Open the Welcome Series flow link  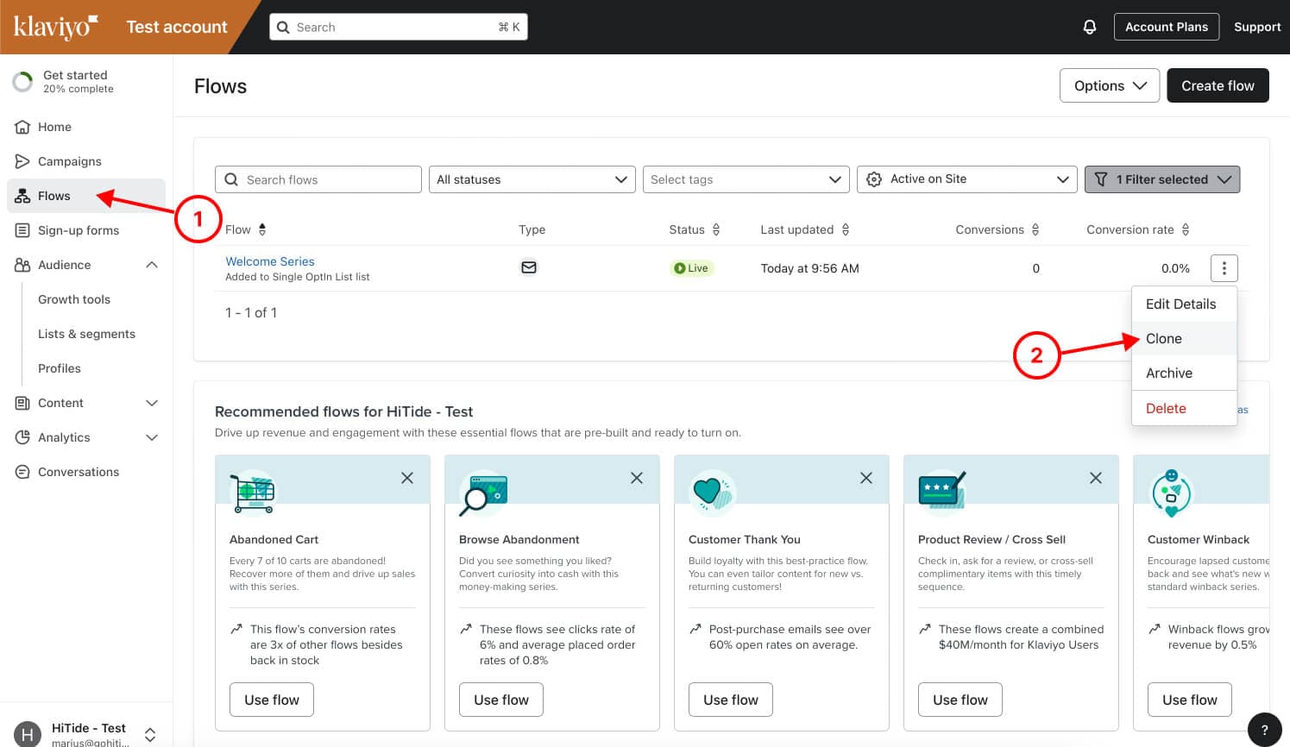[x=270, y=261]
